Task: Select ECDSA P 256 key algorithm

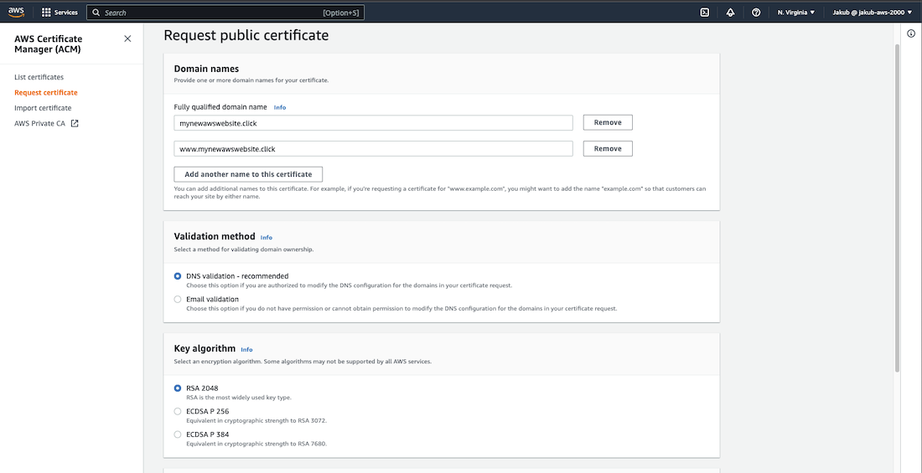Action: point(178,411)
